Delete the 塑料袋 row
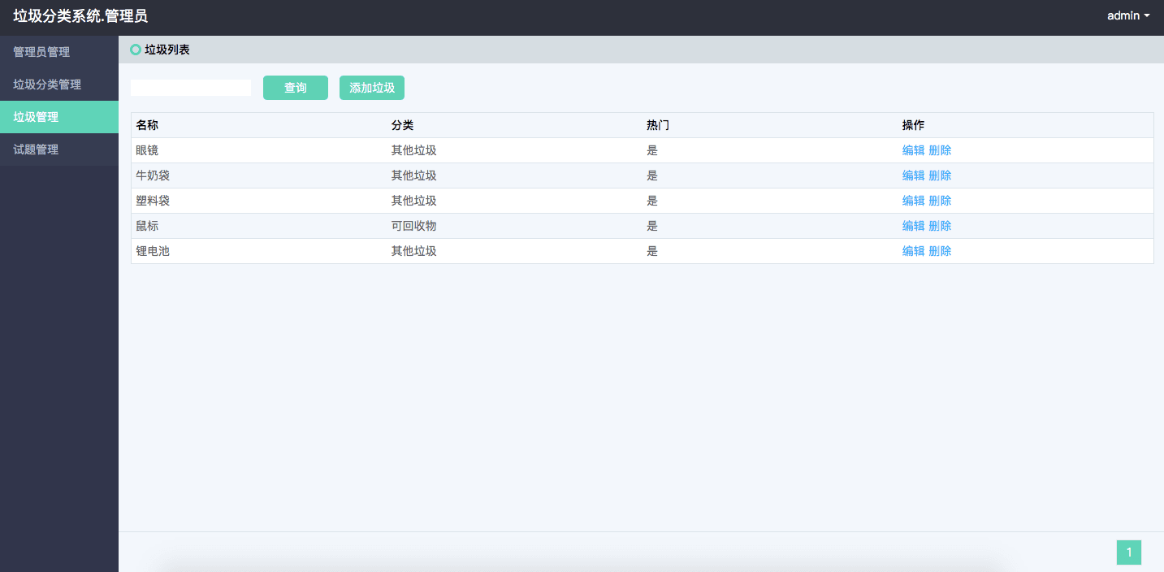The width and height of the screenshot is (1164, 572). click(x=940, y=201)
